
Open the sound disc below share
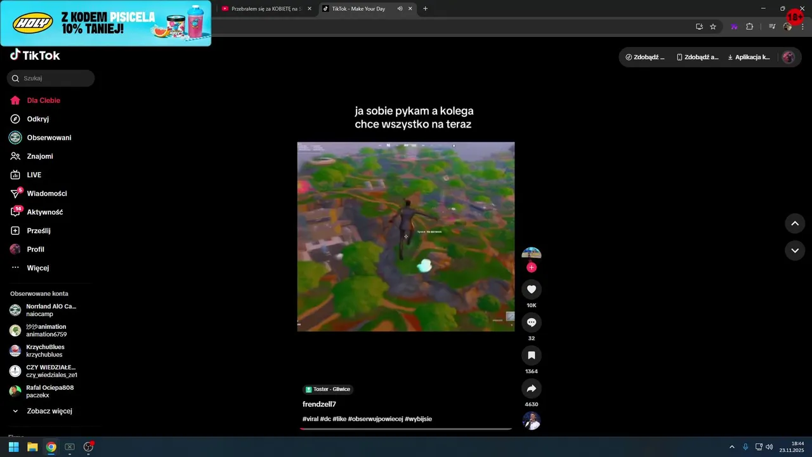(x=532, y=421)
